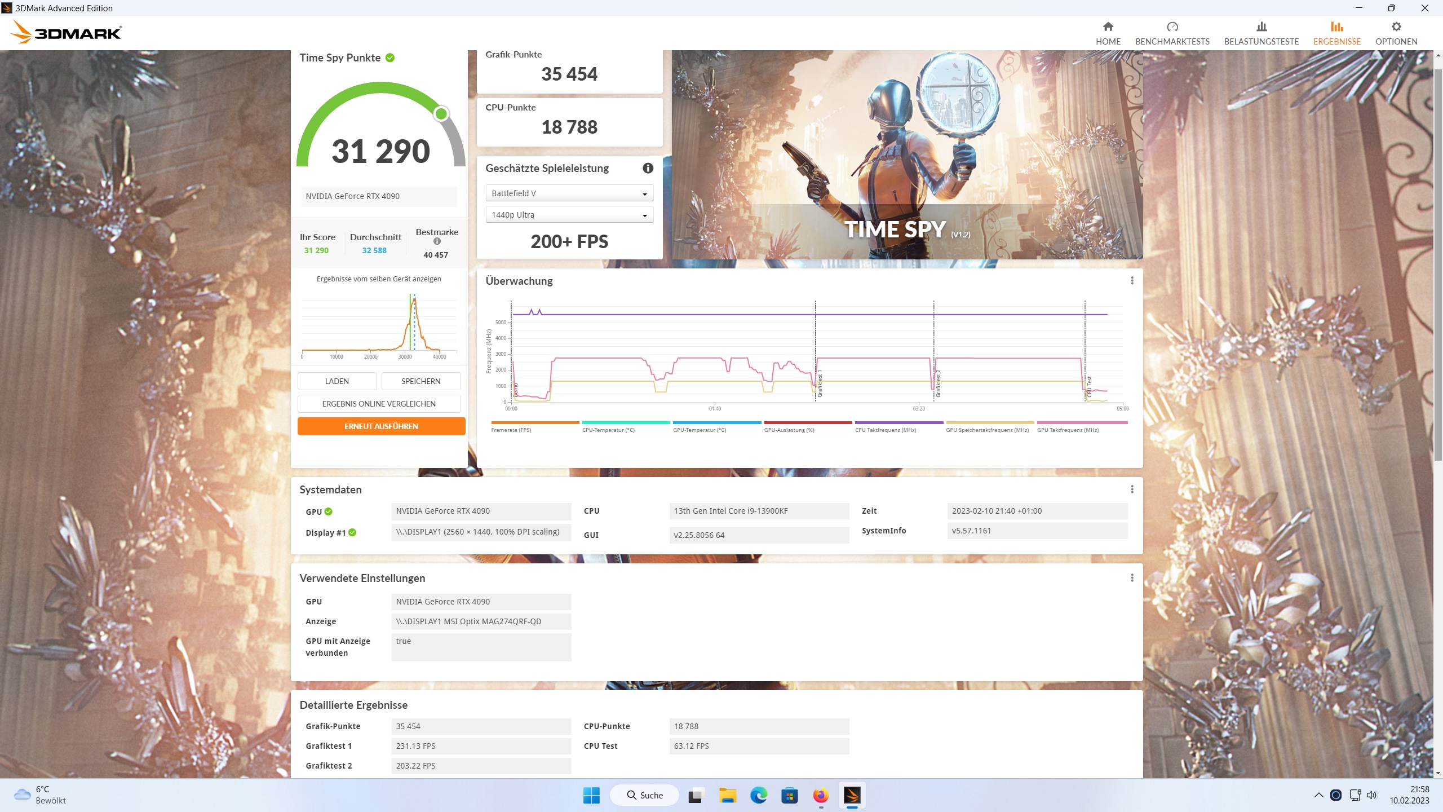Open Benchmarktests gauge icon
This screenshot has height=812, width=1443.
click(x=1172, y=27)
